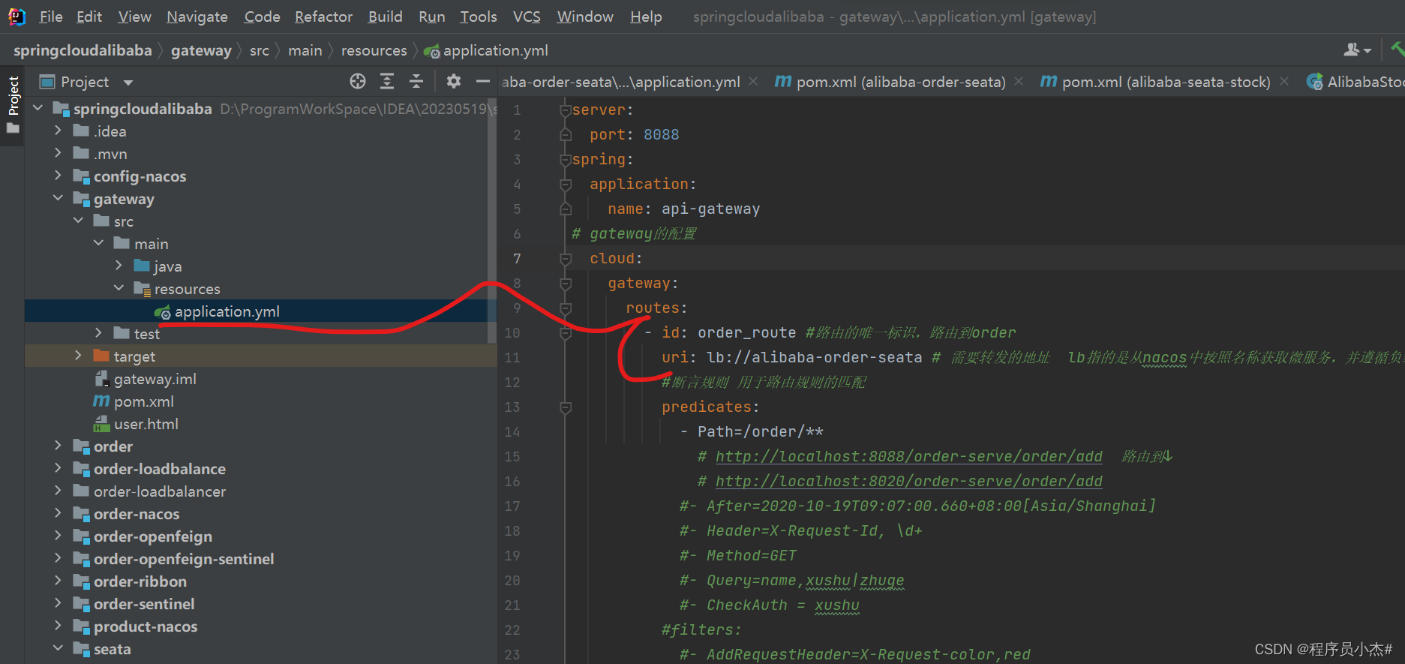Select order-openfeign-sentinel module
Viewport: 1405px width, 664px height.
coord(184,559)
